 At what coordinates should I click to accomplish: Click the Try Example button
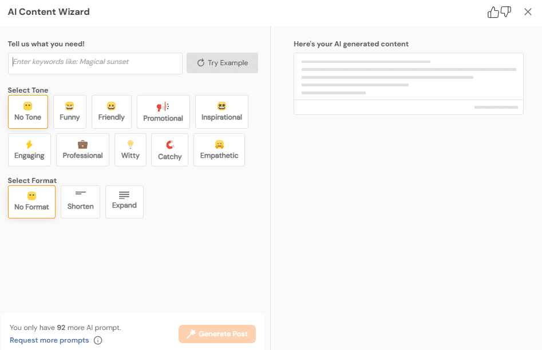click(222, 63)
